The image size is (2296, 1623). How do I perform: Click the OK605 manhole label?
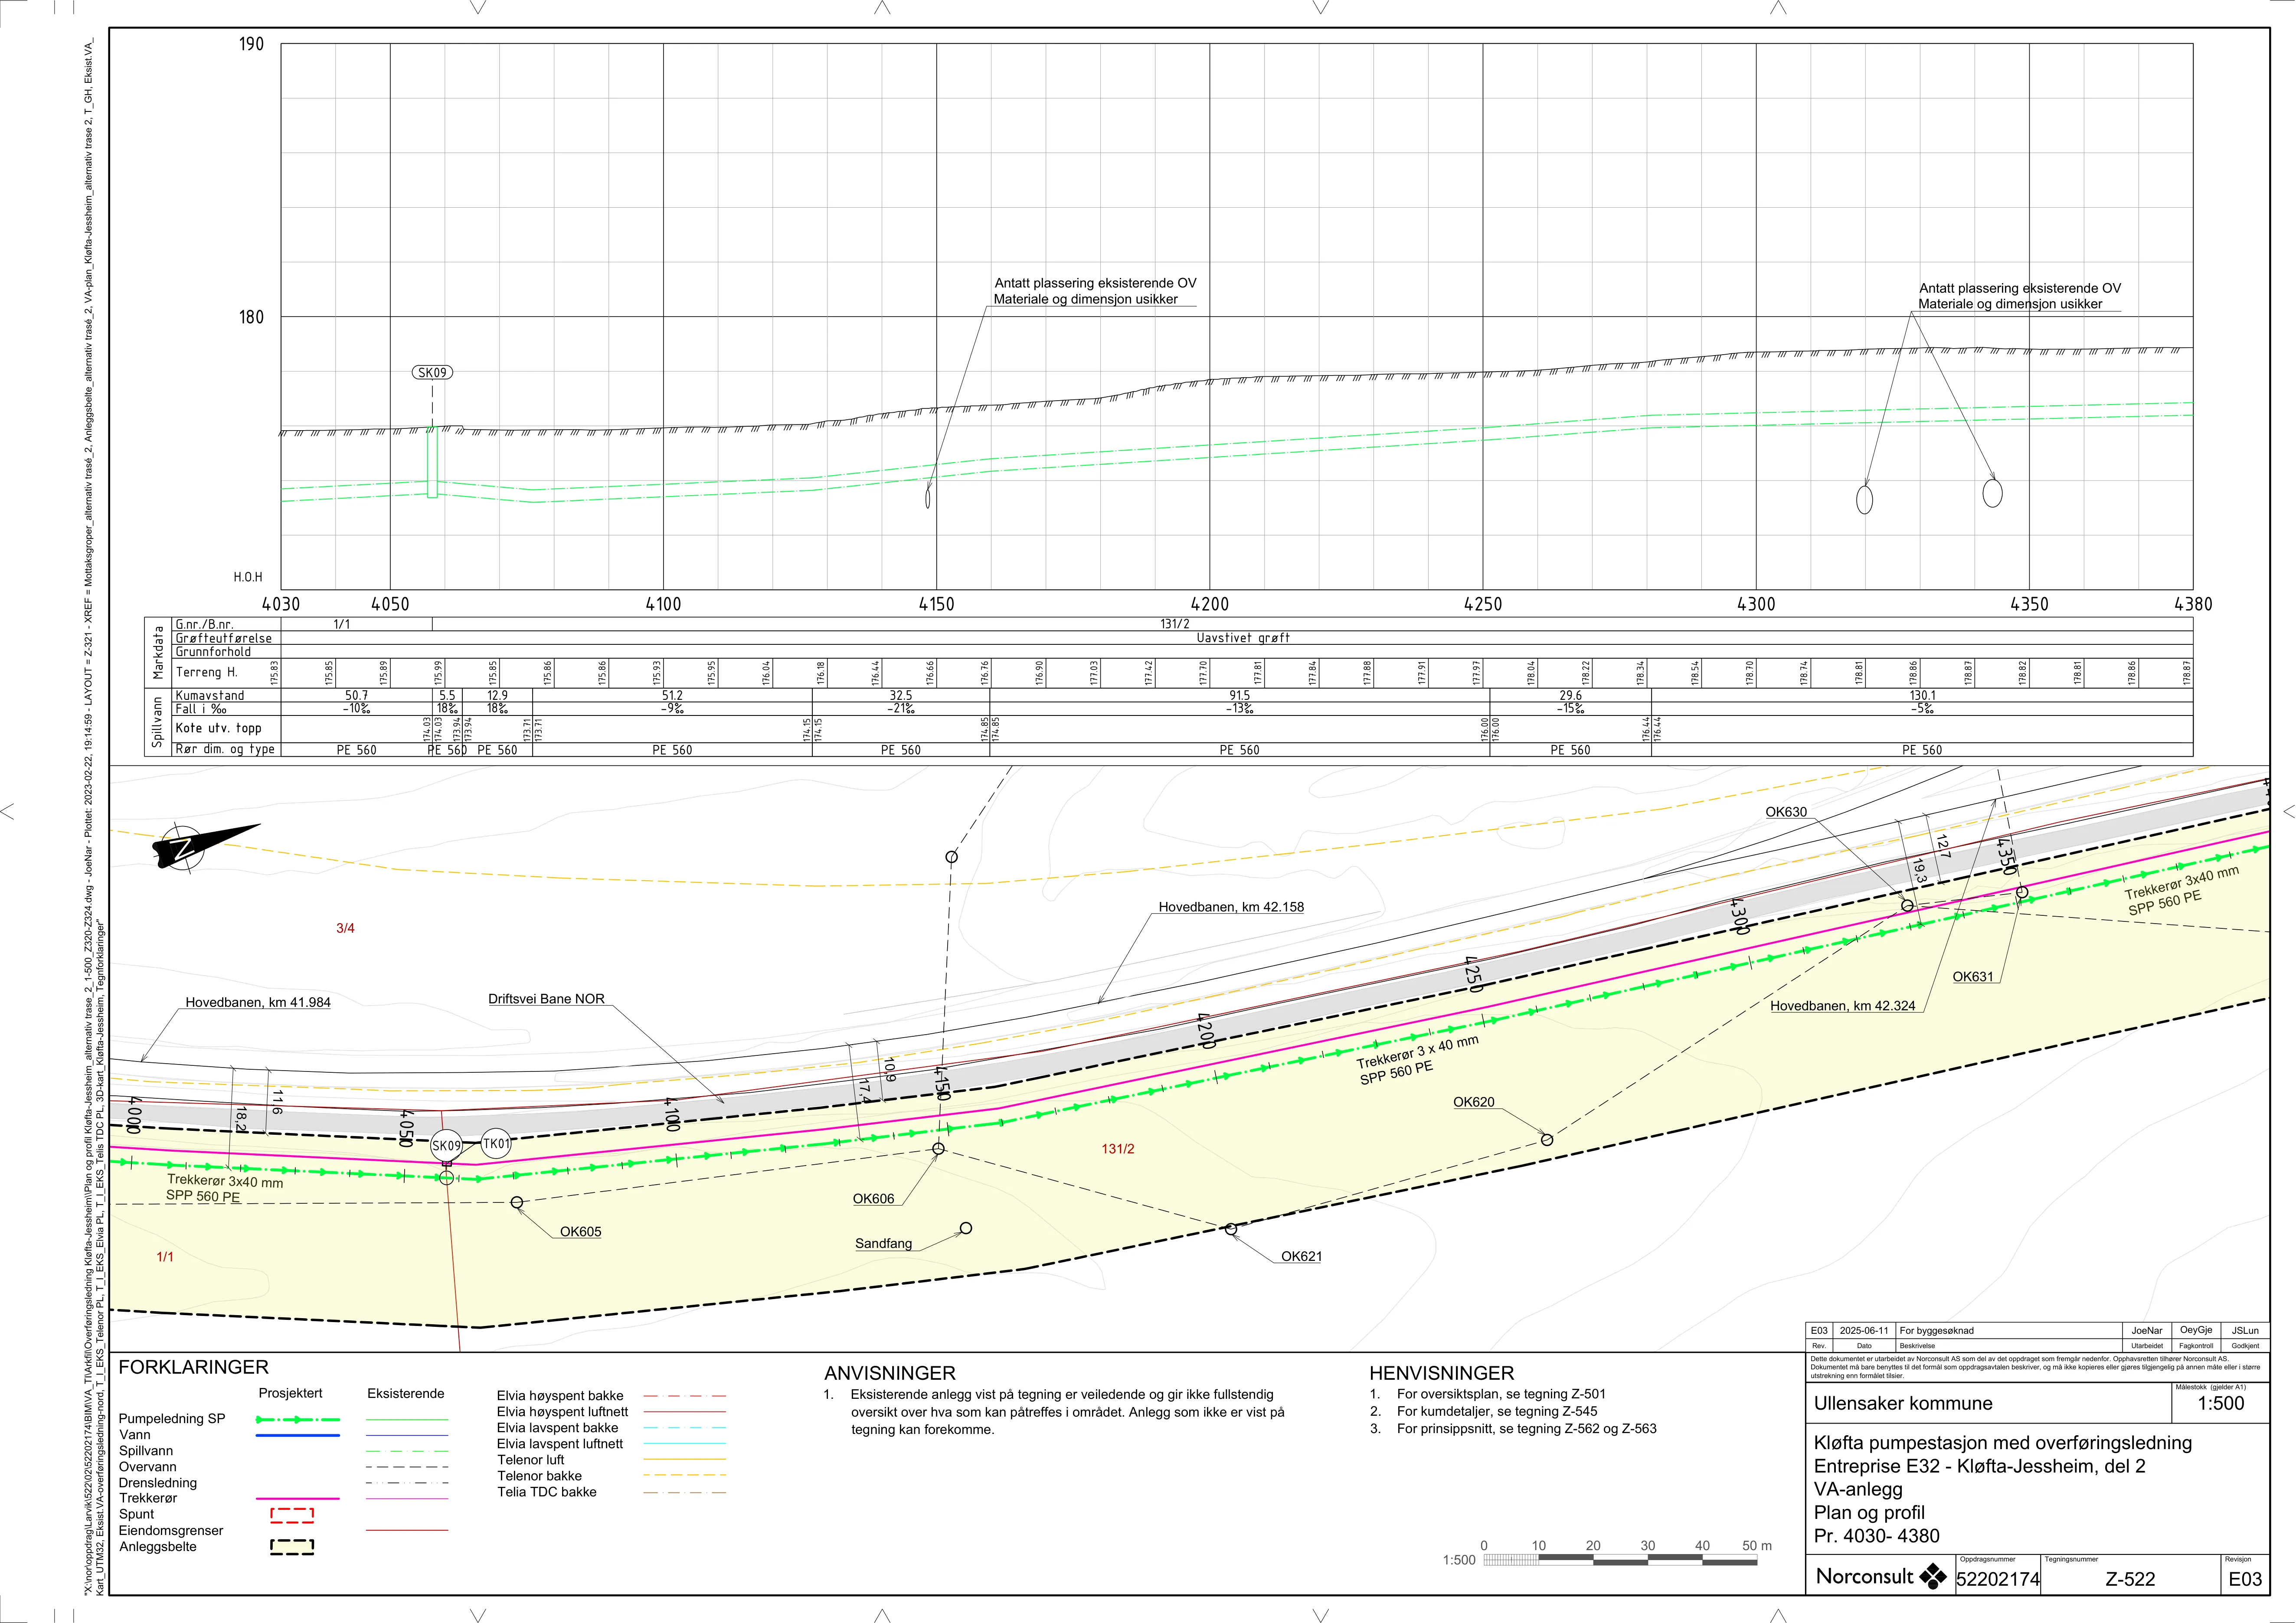pyautogui.click(x=581, y=1232)
